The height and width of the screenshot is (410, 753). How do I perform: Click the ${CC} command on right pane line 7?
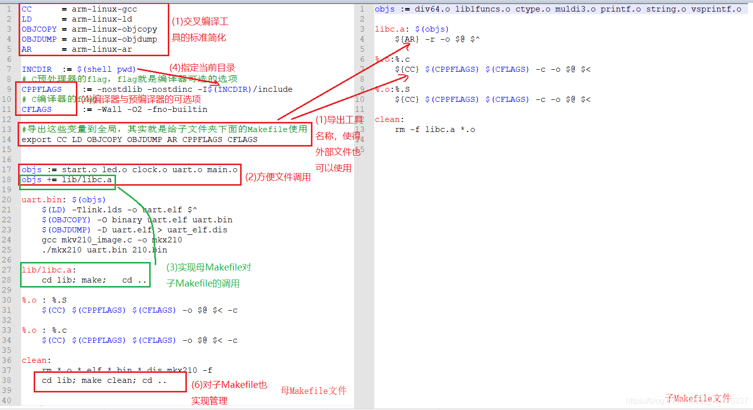click(x=493, y=69)
